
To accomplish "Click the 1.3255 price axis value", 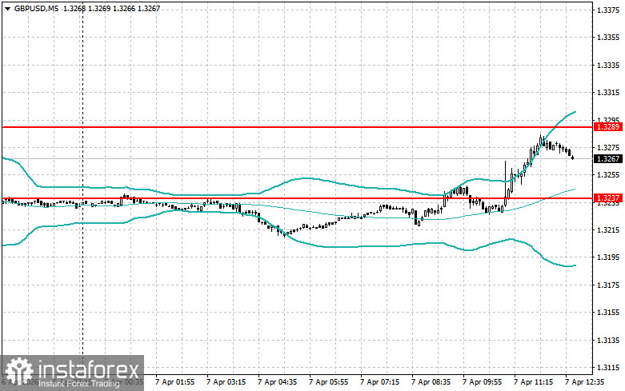I will pos(608,175).
